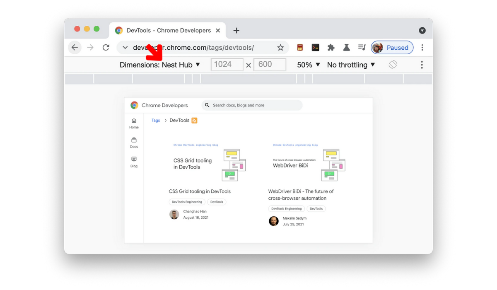Image resolution: width=497 pixels, height=290 pixels.
Task: Toggle the rotate device orientation icon
Action: click(393, 65)
